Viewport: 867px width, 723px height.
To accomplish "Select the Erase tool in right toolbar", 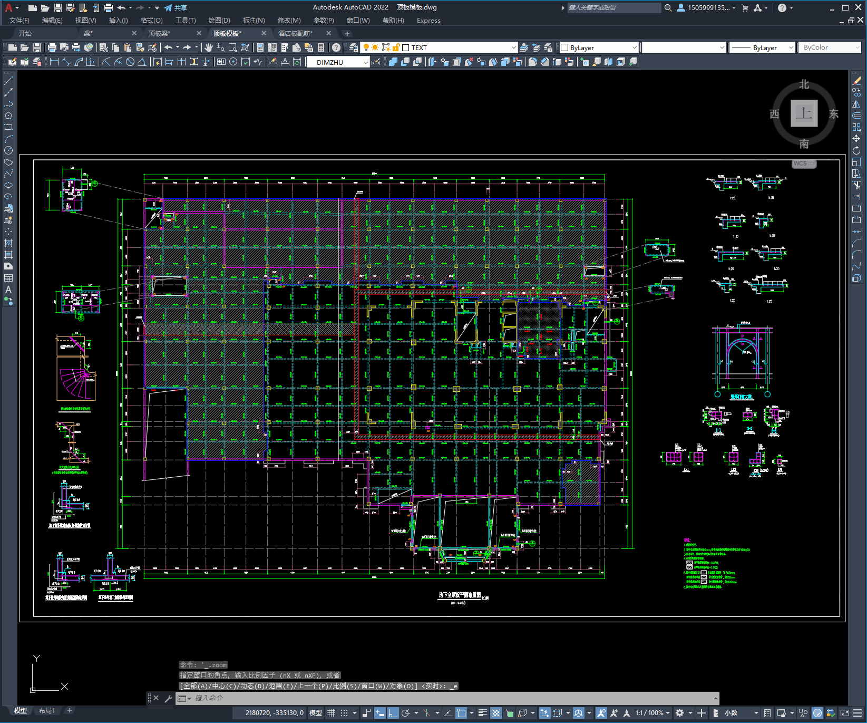I will pos(856,81).
